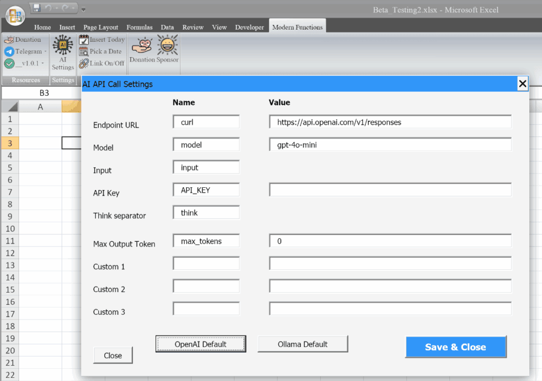Click the Office button logo
542x381 pixels.
tap(15, 15)
